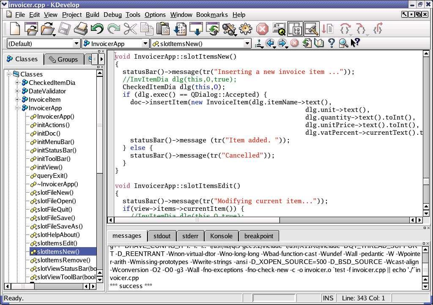The width and height of the screenshot is (433, 305).
Task: Switch to the stderr output tab
Action: pos(190,236)
